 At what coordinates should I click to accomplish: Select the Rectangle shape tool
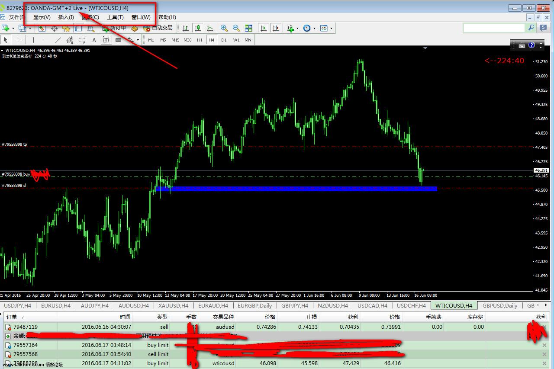[118, 40]
